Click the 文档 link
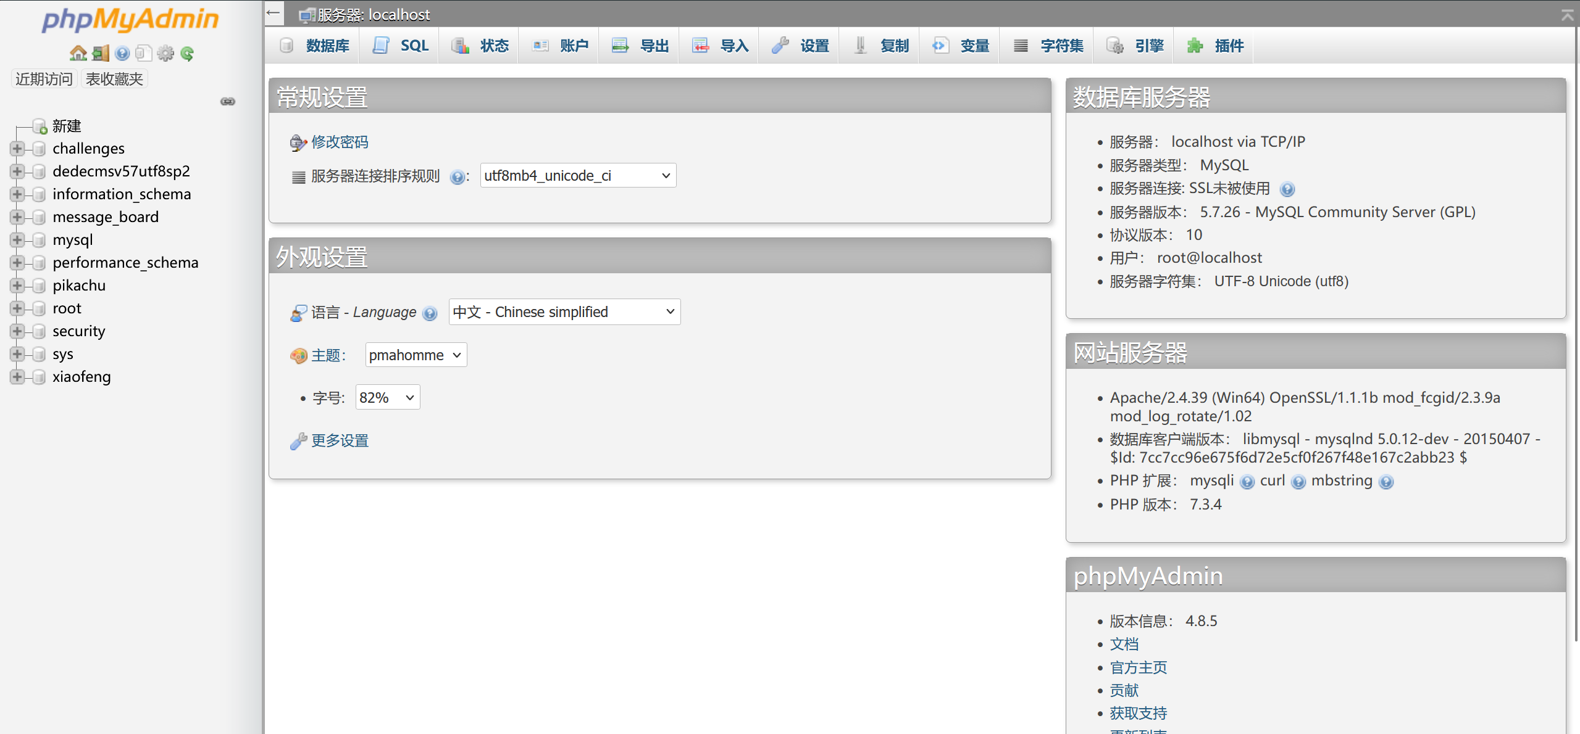This screenshot has height=734, width=1580. (1124, 645)
